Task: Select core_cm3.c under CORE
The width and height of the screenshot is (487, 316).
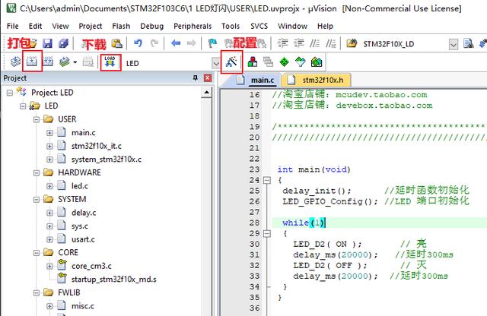Action: (x=91, y=266)
